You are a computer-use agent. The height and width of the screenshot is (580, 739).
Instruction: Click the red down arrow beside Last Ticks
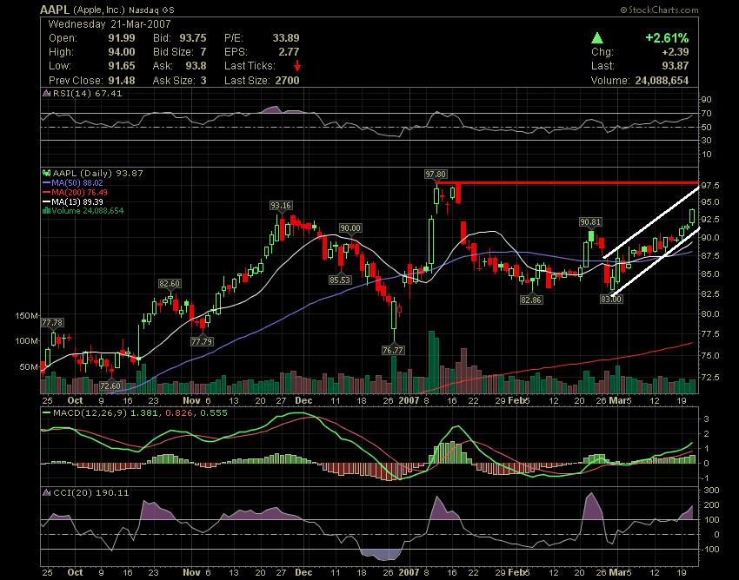pos(297,66)
